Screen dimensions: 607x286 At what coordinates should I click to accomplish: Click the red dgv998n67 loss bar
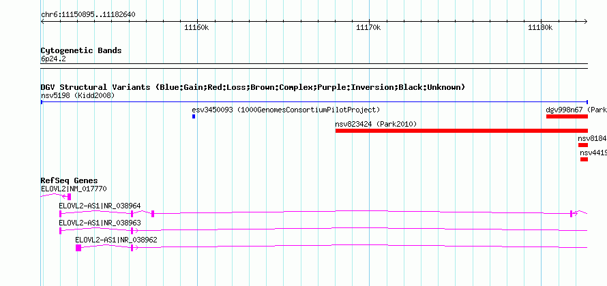point(567,116)
